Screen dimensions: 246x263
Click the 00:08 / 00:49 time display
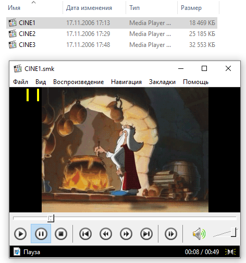tap(202, 252)
